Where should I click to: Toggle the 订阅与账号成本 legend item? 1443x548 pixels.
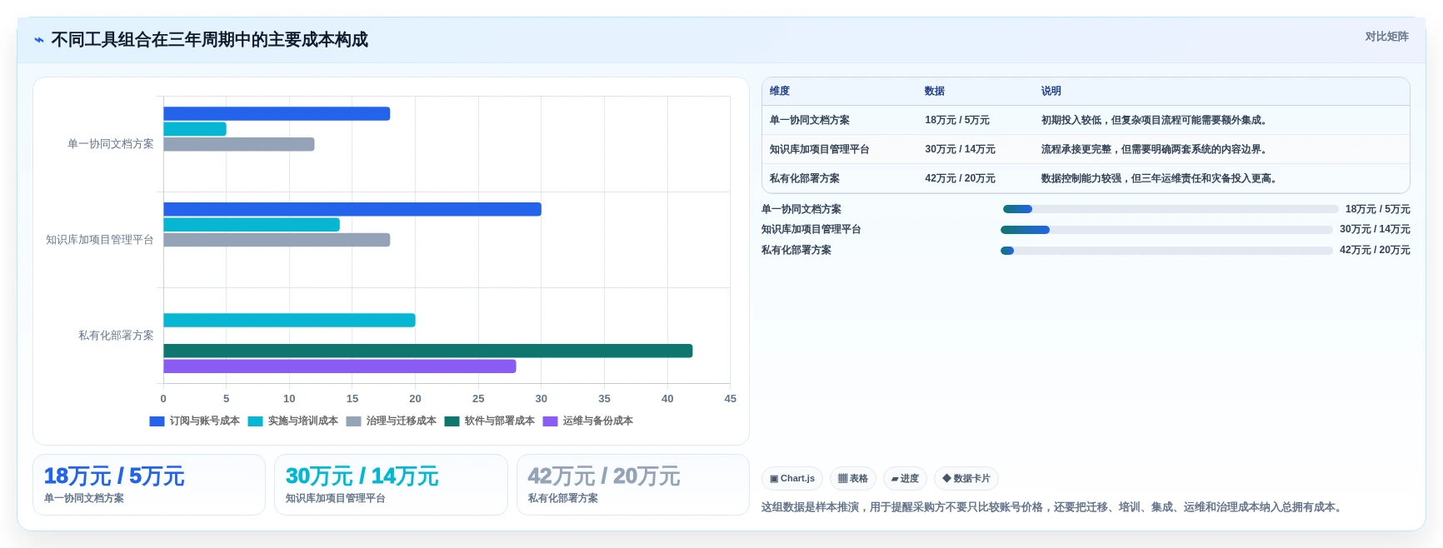click(194, 421)
